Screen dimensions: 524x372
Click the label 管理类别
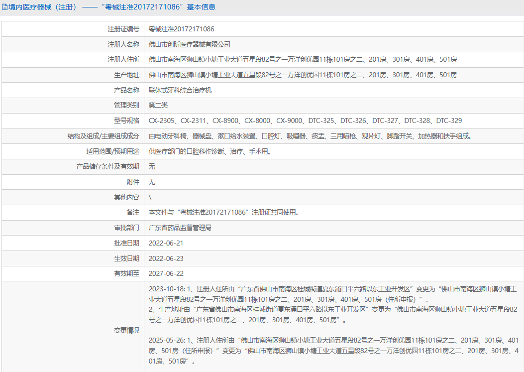[127, 106]
